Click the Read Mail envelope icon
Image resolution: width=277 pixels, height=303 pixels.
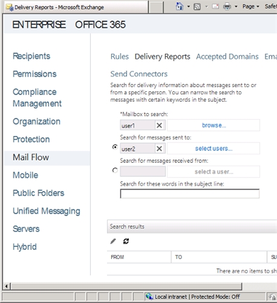[215, 7]
